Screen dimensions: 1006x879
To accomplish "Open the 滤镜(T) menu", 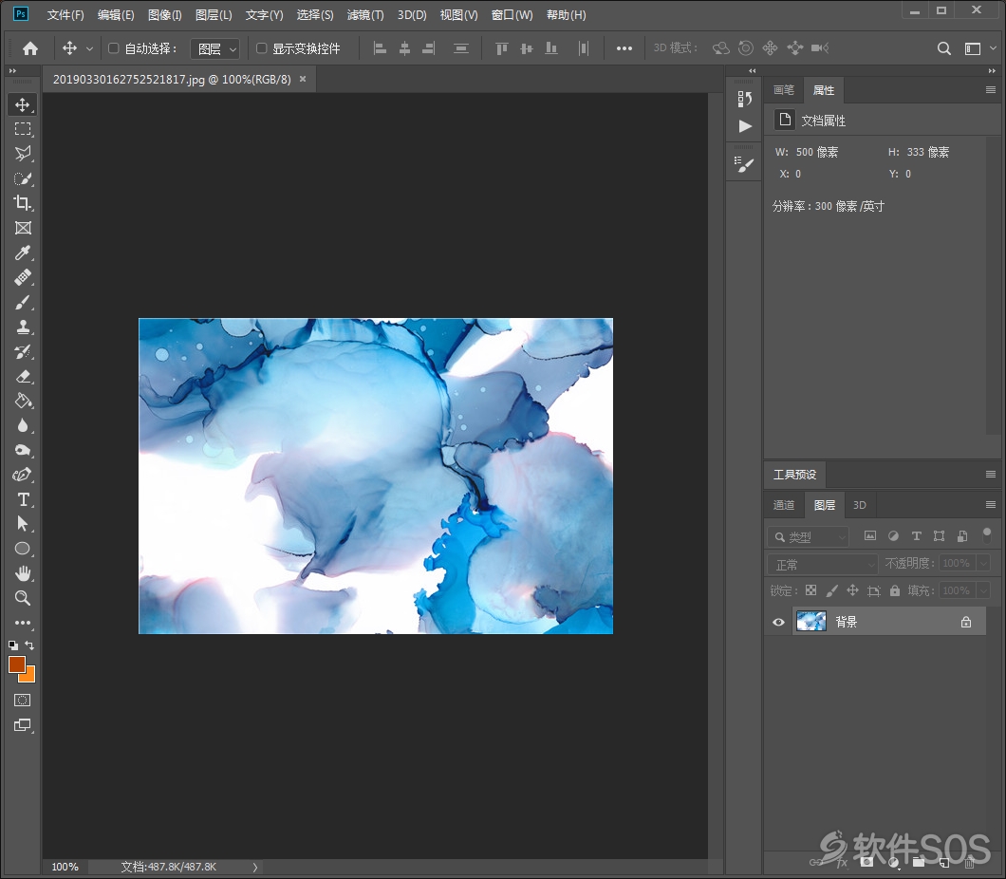I will click(365, 15).
